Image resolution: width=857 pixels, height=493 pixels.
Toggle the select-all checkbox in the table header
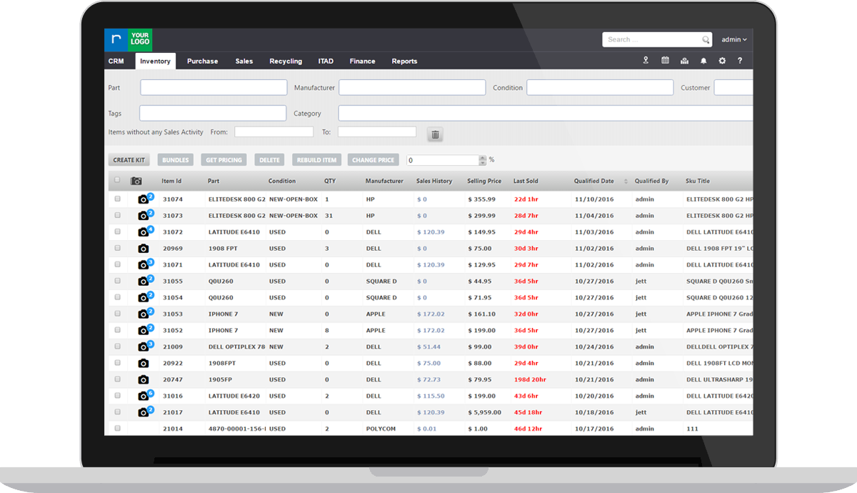coord(117,180)
